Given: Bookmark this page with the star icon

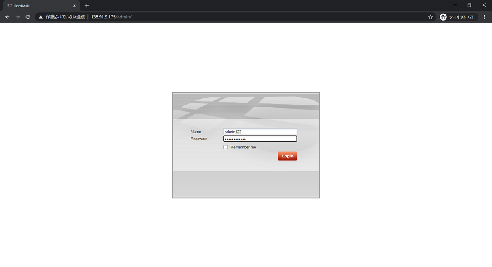Looking at the screenshot, I should [x=430, y=17].
